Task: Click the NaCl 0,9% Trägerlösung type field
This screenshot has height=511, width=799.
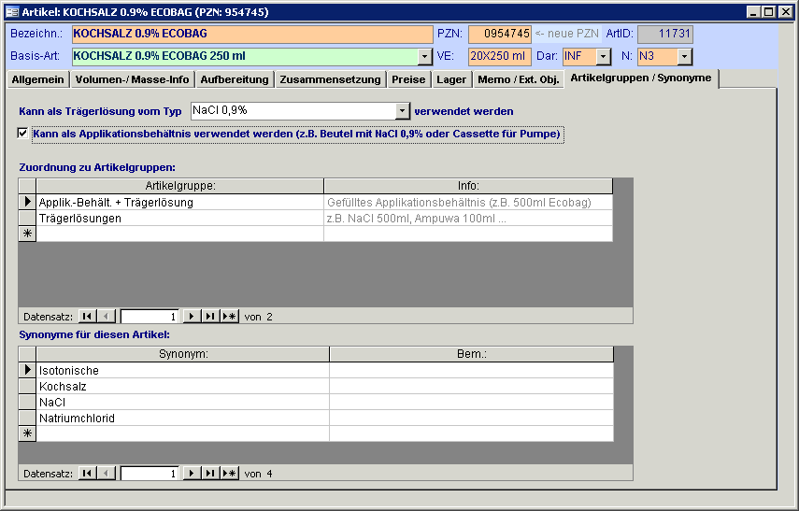Action: tap(293, 110)
